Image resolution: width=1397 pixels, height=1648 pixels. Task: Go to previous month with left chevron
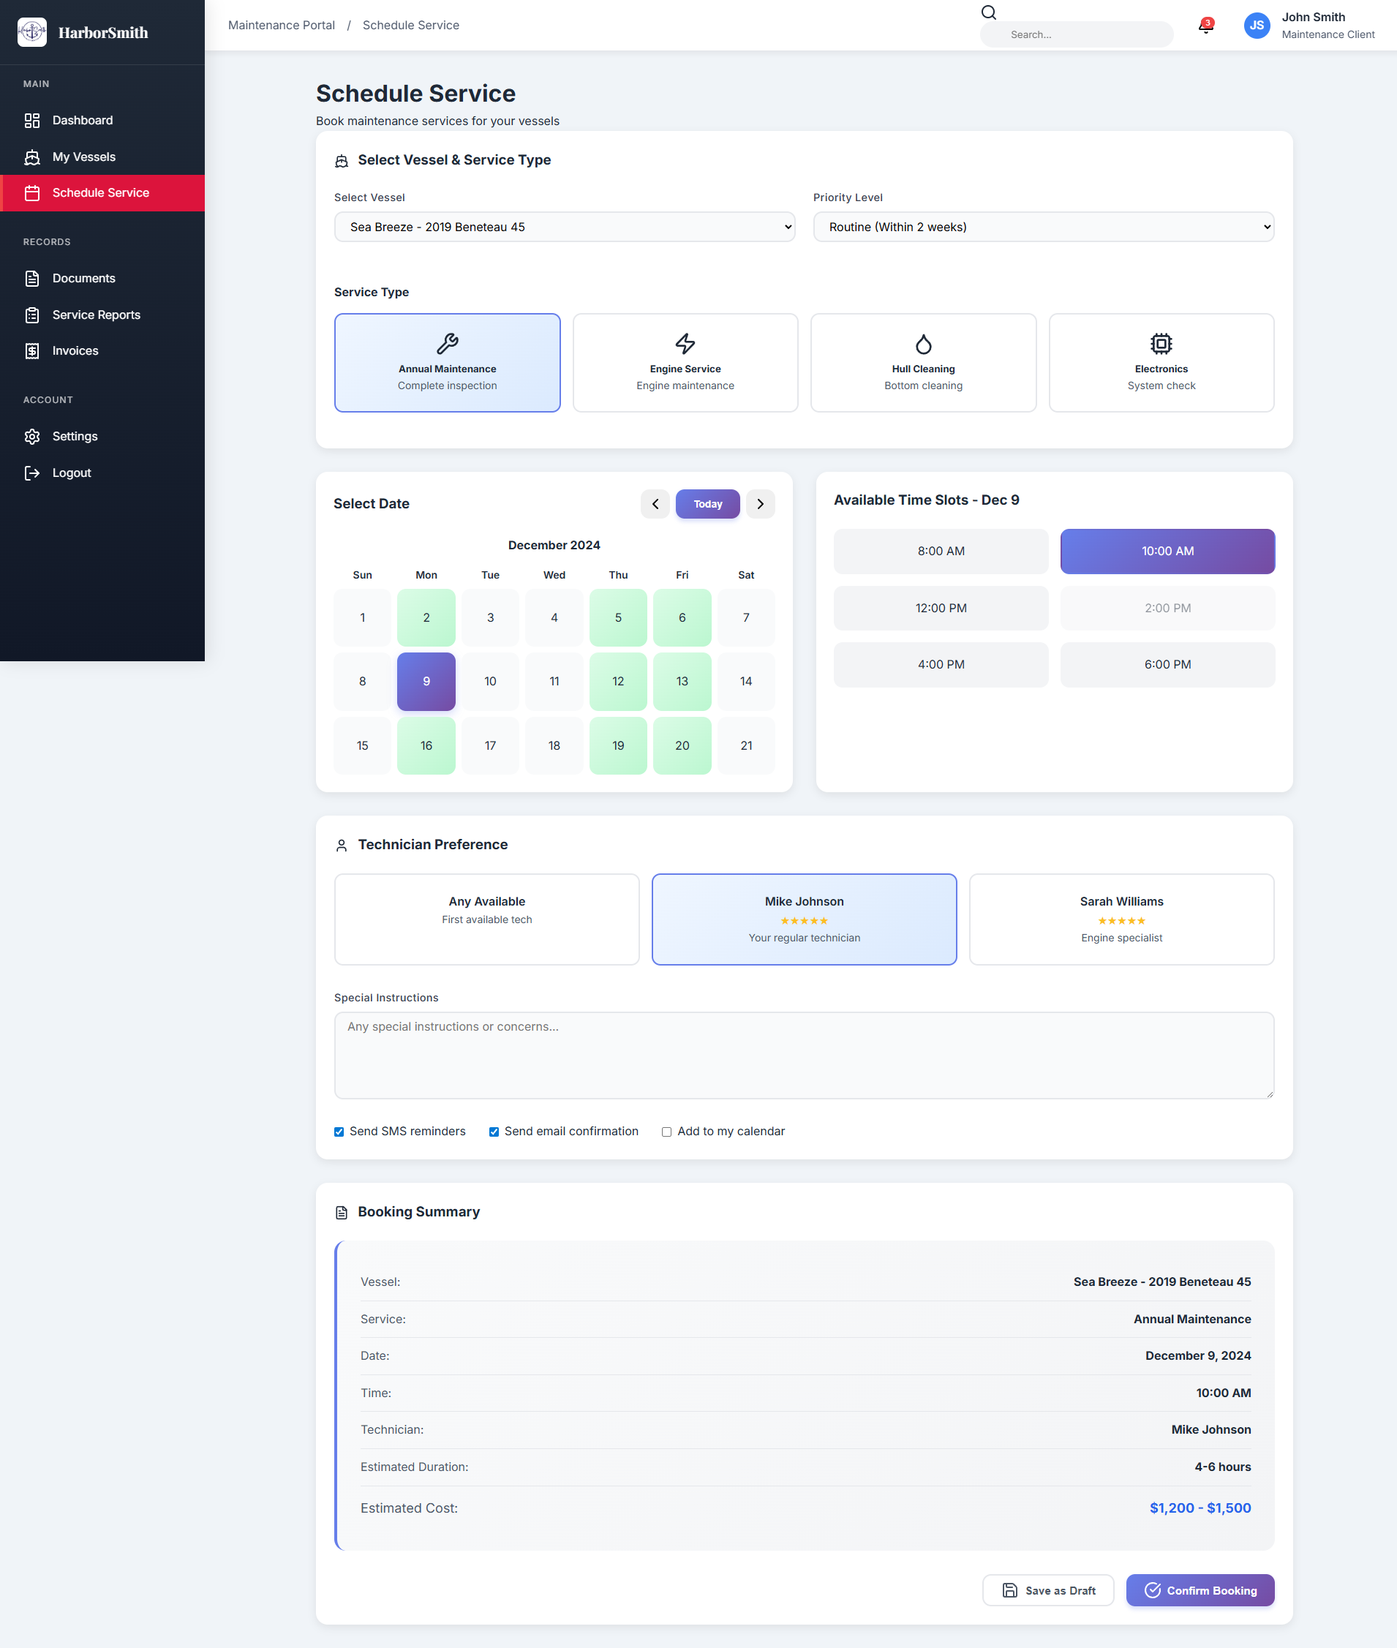coord(655,504)
